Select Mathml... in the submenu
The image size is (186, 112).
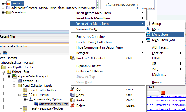pyautogui.click(x=165, y=74)
